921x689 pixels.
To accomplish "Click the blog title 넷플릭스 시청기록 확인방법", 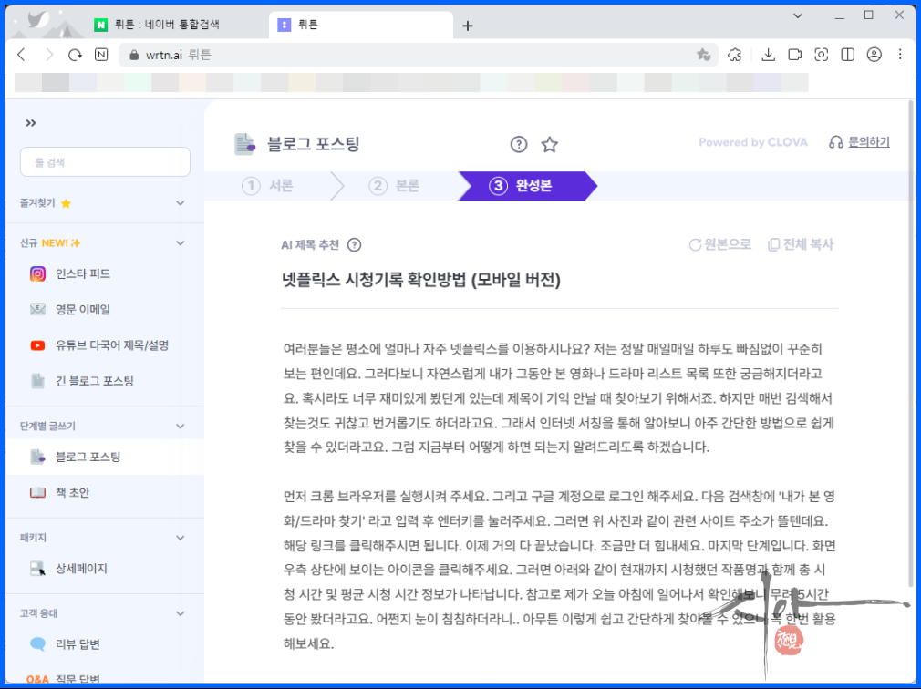I will (421, 280).
